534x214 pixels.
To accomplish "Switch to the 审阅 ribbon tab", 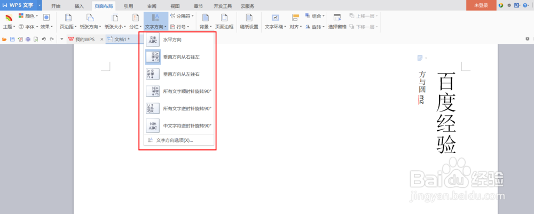I will click(x=152, y=6).
